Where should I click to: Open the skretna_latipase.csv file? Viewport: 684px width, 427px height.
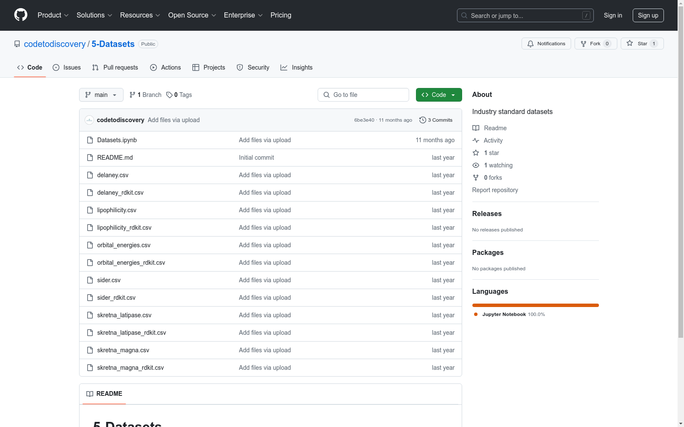(x=124, y=315)
